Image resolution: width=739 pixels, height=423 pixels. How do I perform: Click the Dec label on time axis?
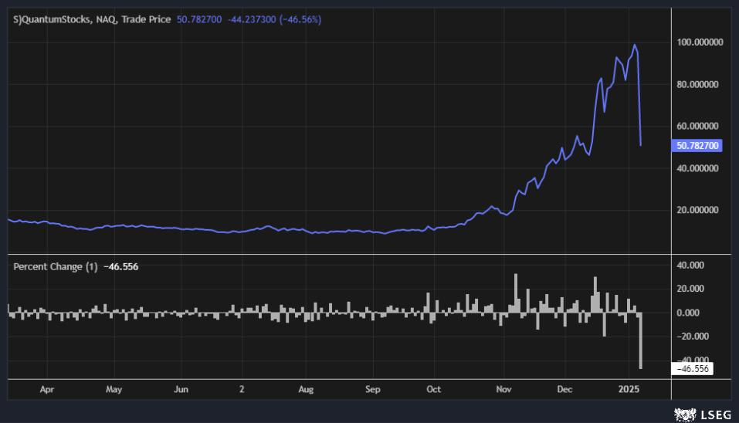[564, 390]
